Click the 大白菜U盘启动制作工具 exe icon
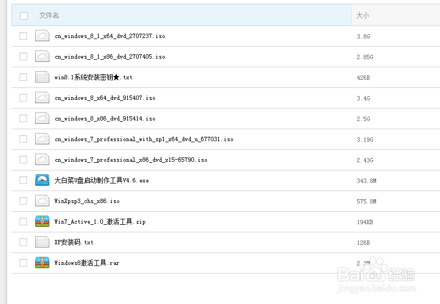This screenshot has height=304, width=440. 42,180
